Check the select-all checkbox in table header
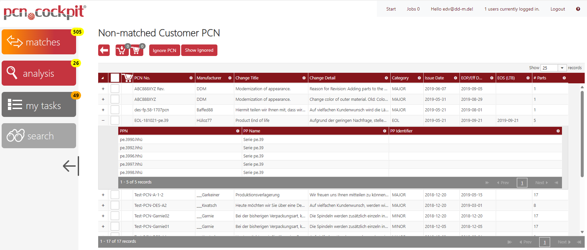 (x=115, y=78)
